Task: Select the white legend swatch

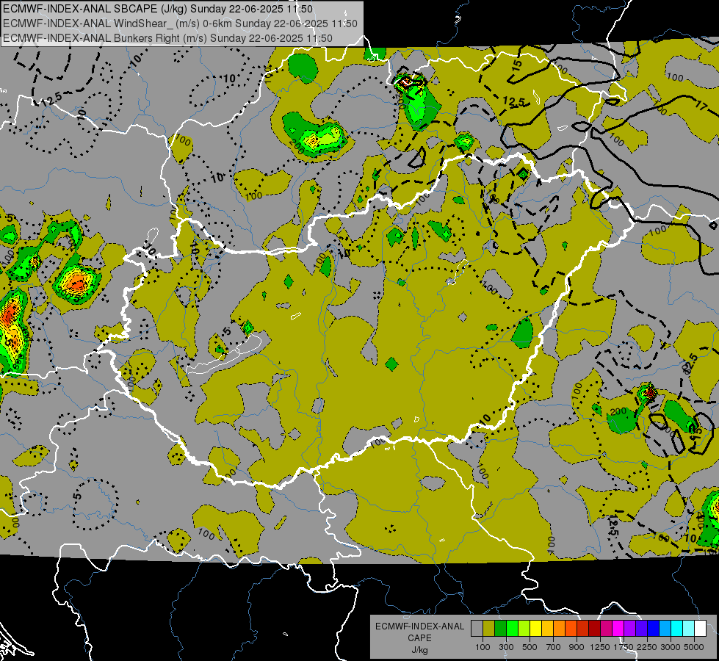Action: coord(701,629)
